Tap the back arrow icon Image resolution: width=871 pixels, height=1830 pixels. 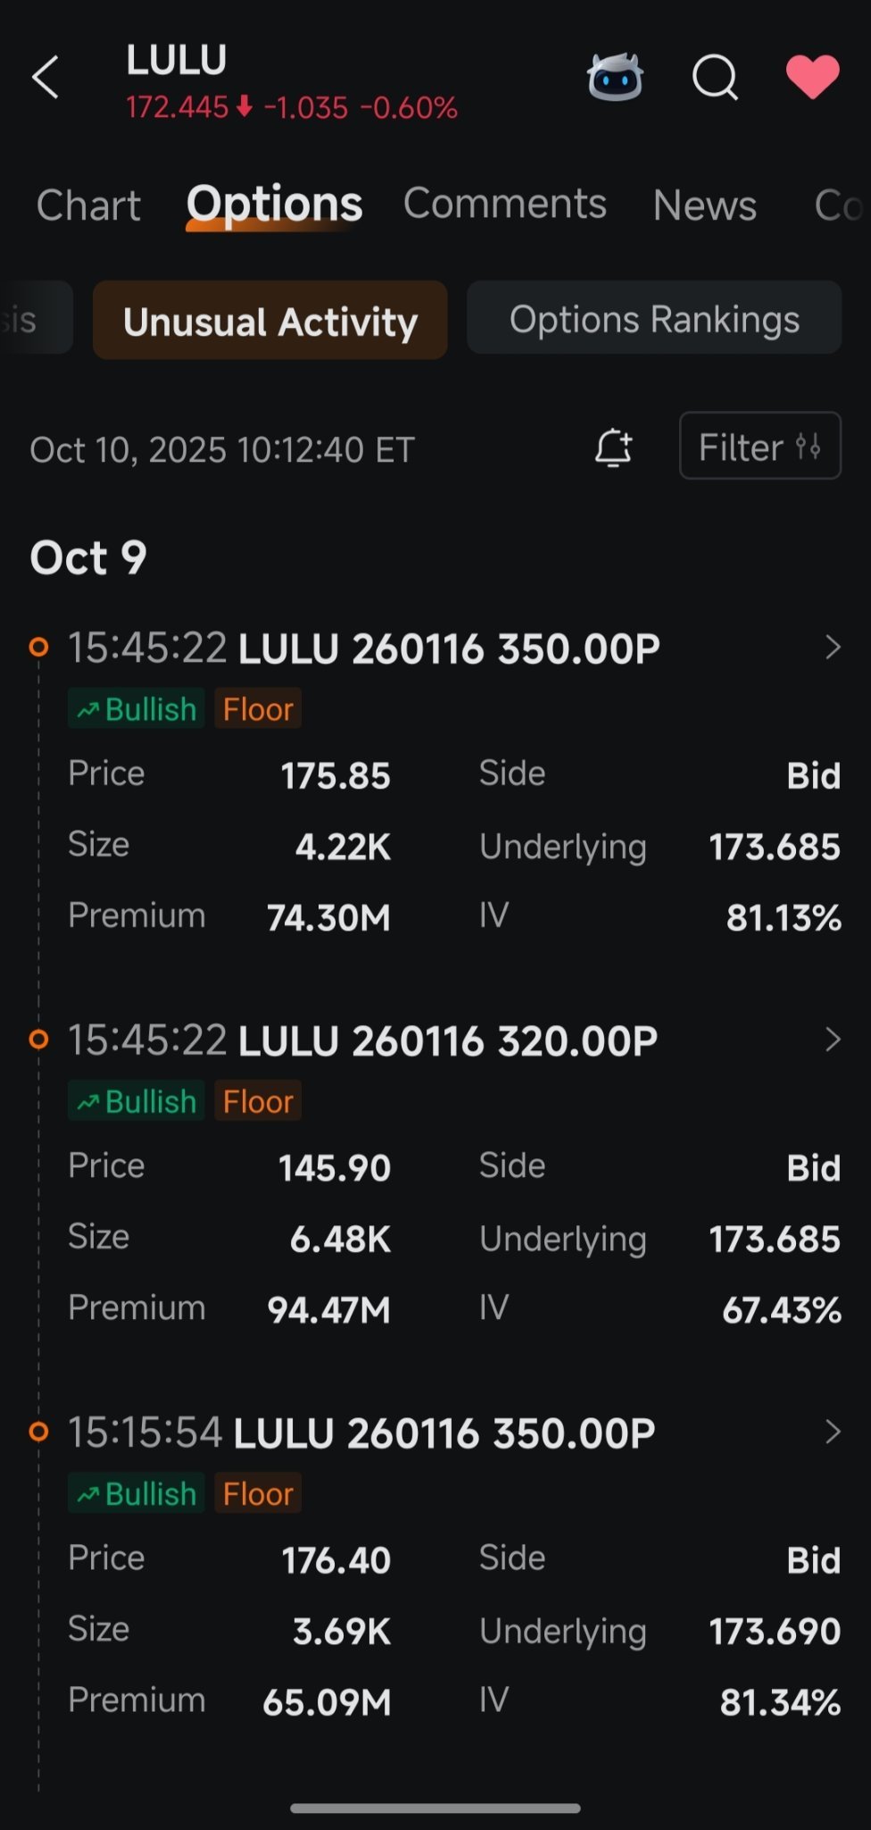(46, 78)
